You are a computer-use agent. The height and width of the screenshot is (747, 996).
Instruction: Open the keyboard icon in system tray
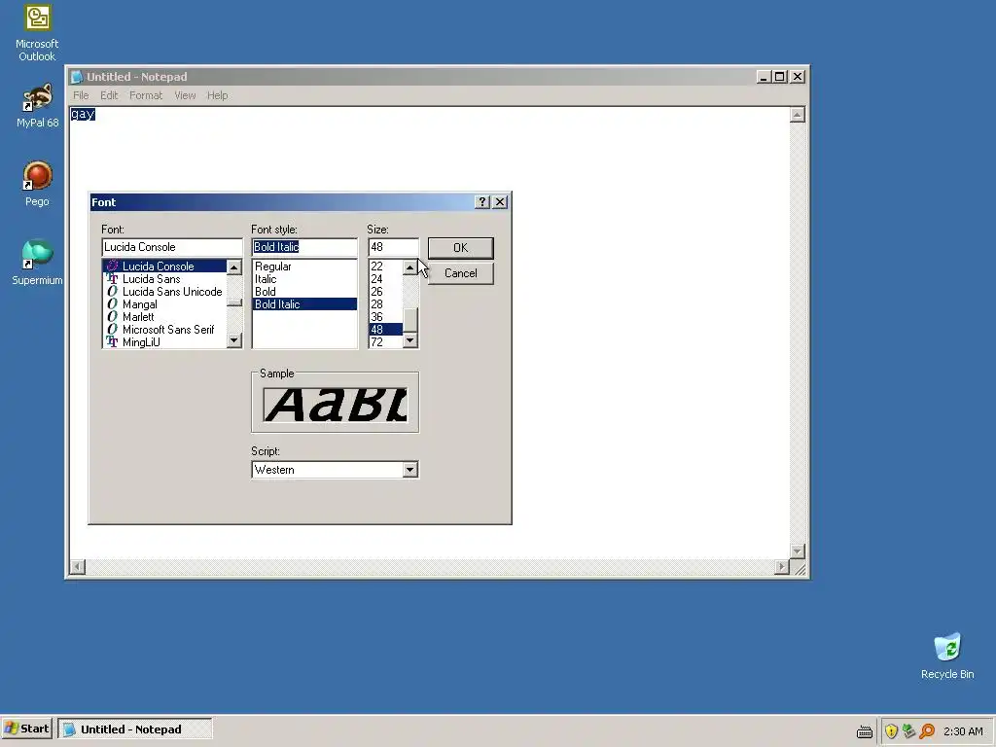click(x=865, y=731)
